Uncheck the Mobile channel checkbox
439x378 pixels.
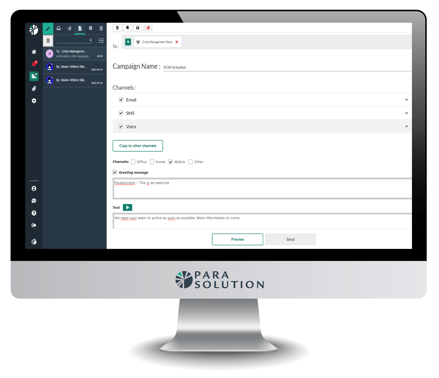pyautogui.click(x=171, y=162)
